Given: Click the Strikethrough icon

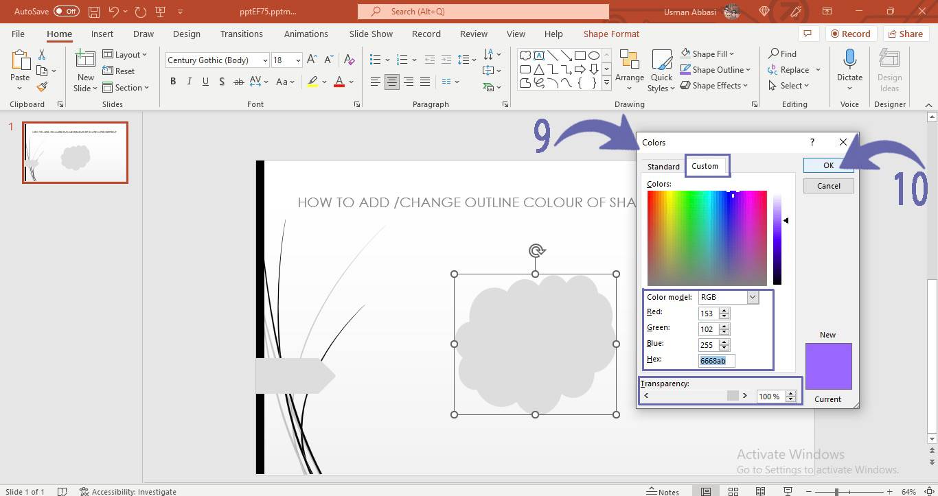Looking at the screenshot, I should point(238,82).
